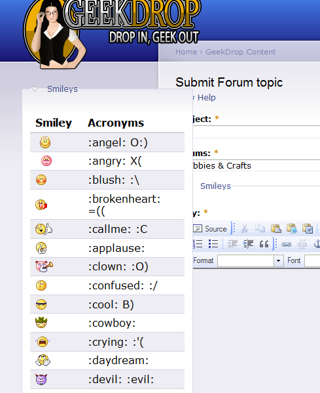The image size is (320, 393).
Task: Apply block quote formatting
Action: tap(264, 243)
